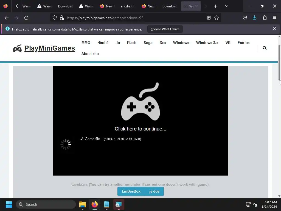The image size is (281, 211).
Task: Click the network status tray icon
Action: [248, 204]
